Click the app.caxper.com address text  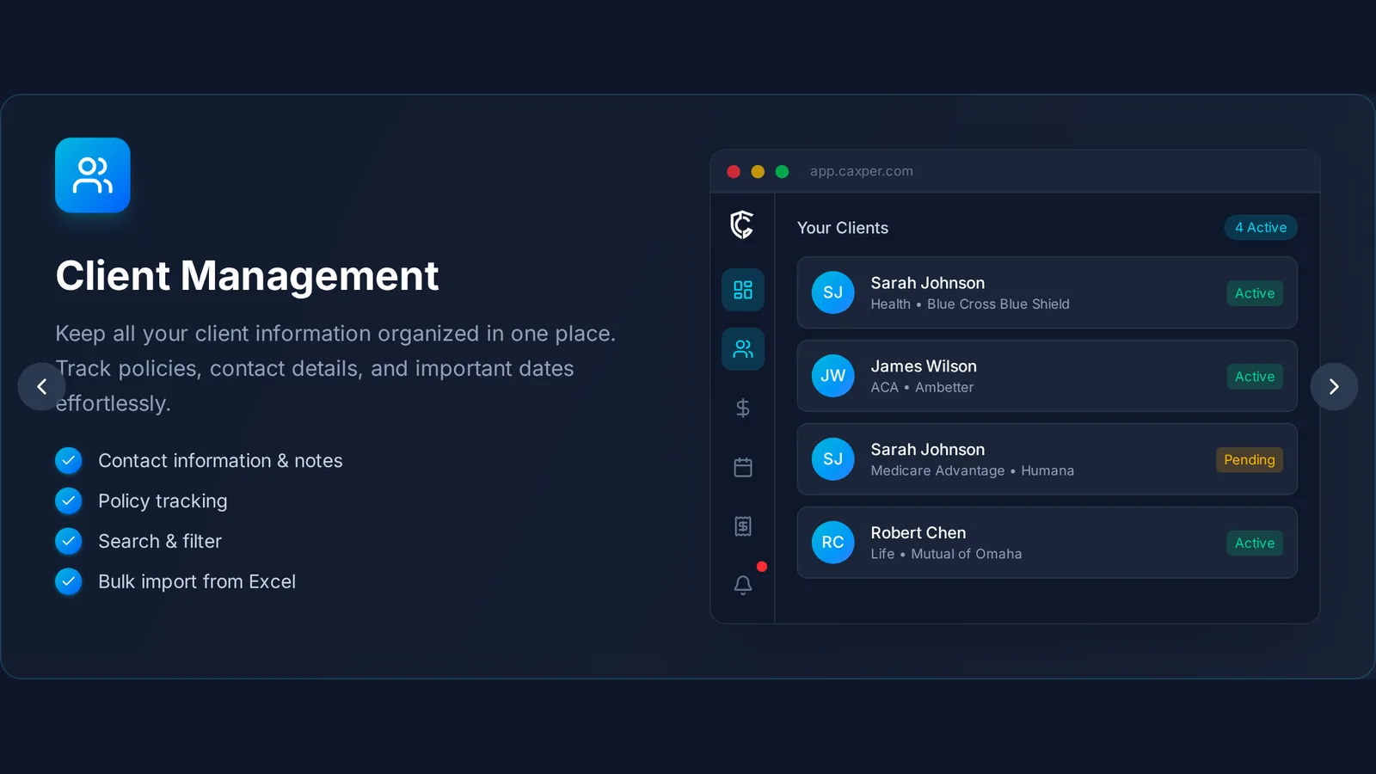pos(862,171)
